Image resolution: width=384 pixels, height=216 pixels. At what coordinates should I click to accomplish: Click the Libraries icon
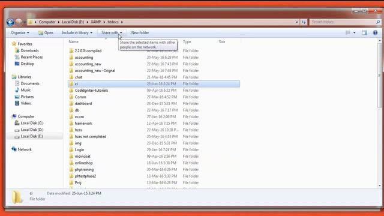point(14,77)
